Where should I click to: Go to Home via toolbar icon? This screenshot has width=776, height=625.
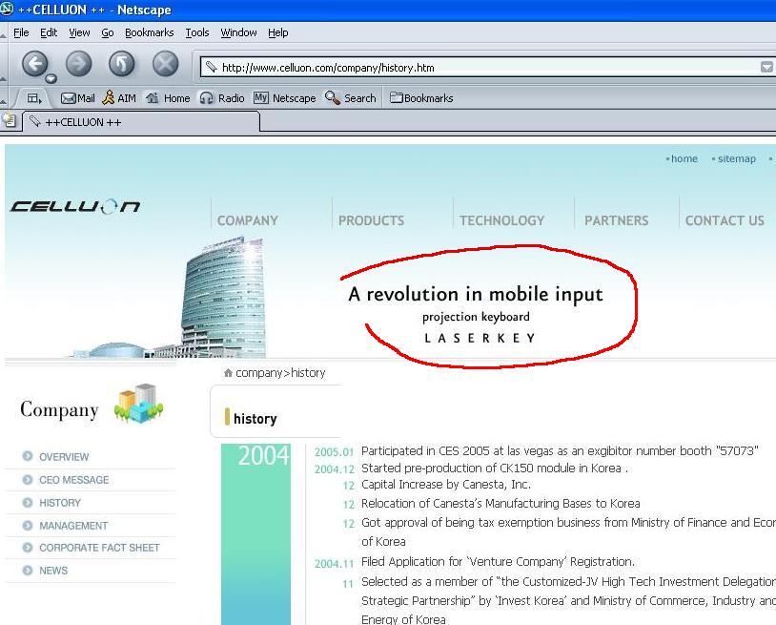tap(168, 98)
